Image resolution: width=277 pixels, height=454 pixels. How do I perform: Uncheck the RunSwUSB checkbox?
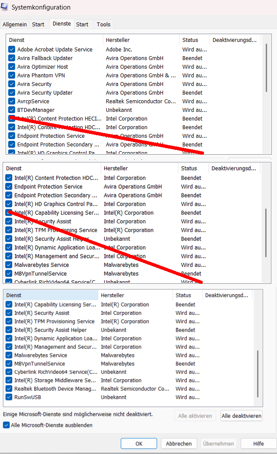9,397
